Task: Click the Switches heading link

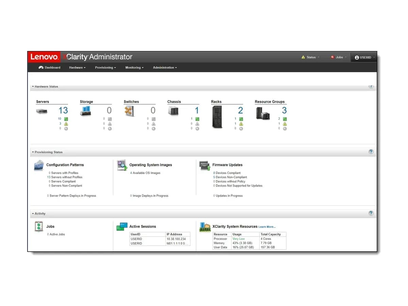Action: pyautogui.click(x=131, y=102)
